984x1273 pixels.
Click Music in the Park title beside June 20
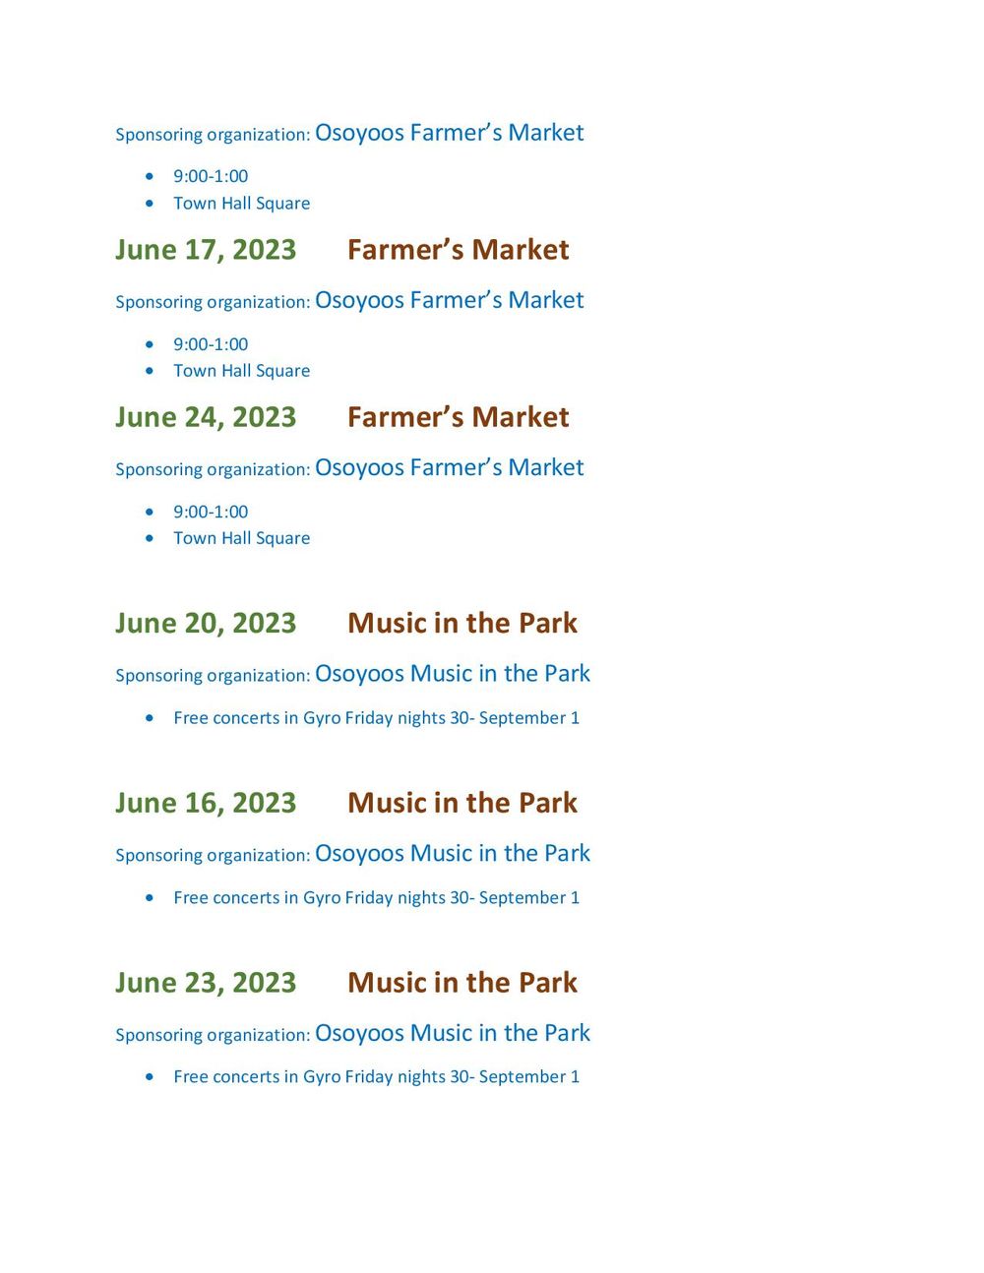pyautogui.click(x=462, y=624)
